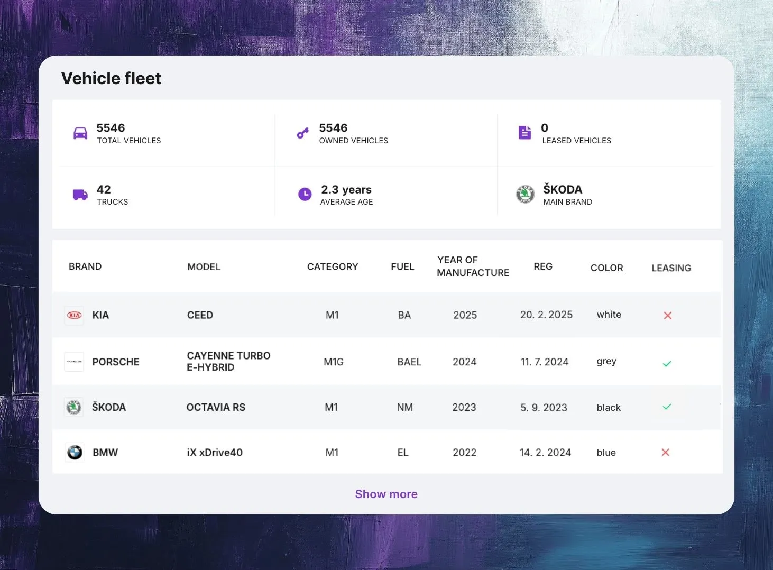Click registration date 5. 9. 2023
Viewport: 773px width, 570px height.
544,408
